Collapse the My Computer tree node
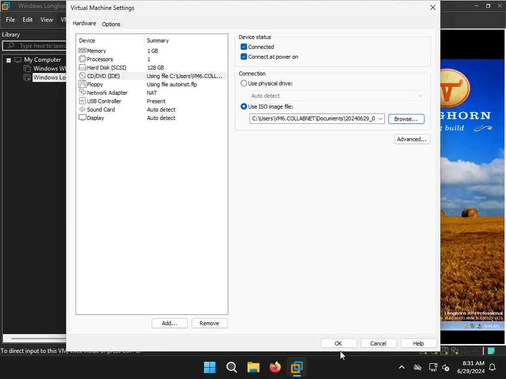This screenshot has height=379, width=506. tap(9, 60)
